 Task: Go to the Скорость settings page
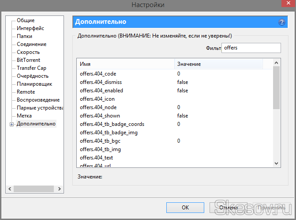point(28,52)
